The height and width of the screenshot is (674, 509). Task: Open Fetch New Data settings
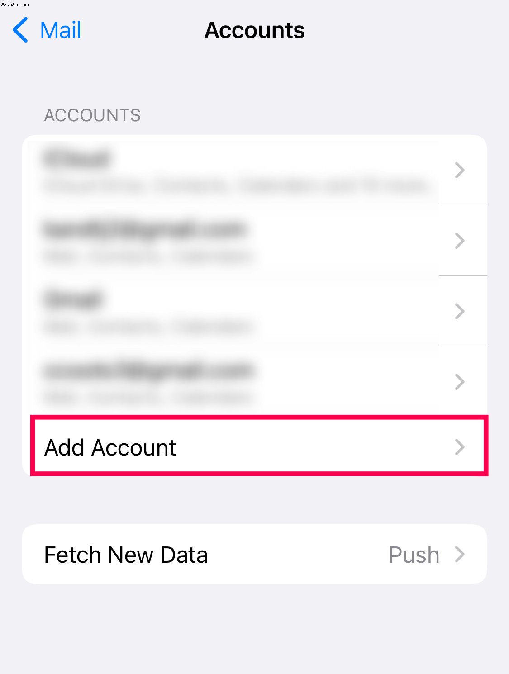click(254, 554)
